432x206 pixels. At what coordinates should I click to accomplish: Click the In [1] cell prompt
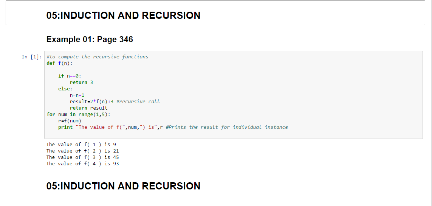coord(32,57)
